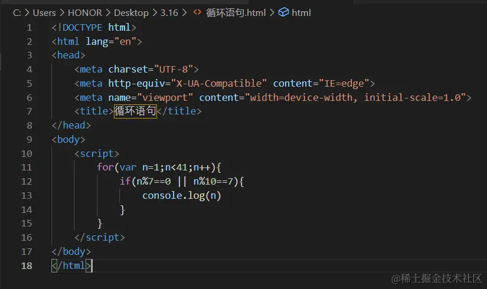Click the opening head tag on line 3
This screenshot has height=289, width=487.
(x=68, y=55)
